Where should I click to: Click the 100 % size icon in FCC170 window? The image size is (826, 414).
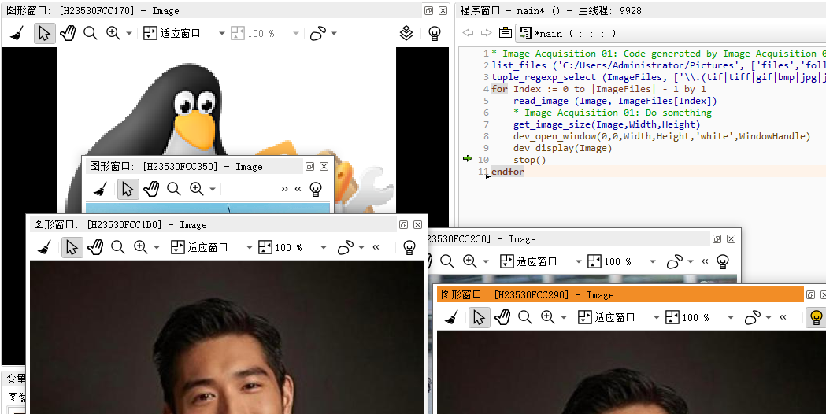point(238,33)
